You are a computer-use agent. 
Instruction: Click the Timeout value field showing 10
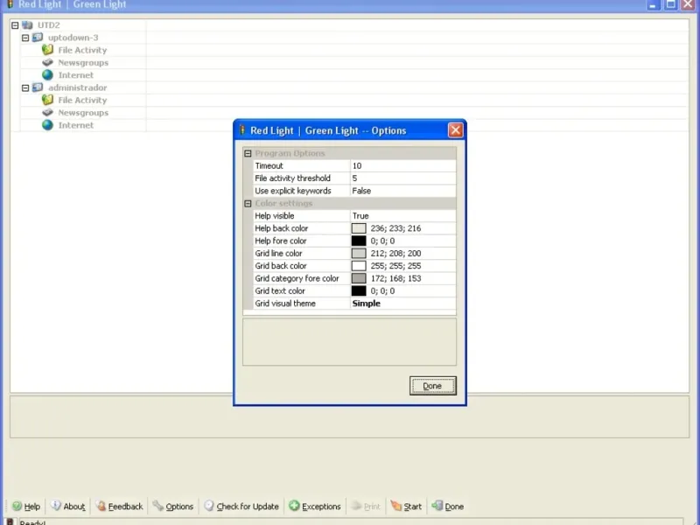coord(403,165)
